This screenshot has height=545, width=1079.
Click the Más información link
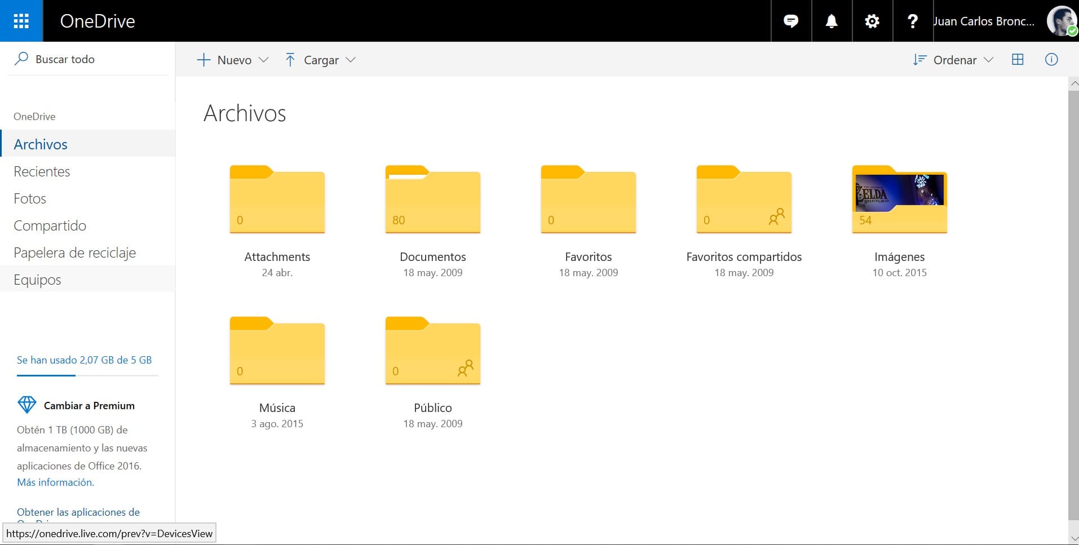point(55,482)
